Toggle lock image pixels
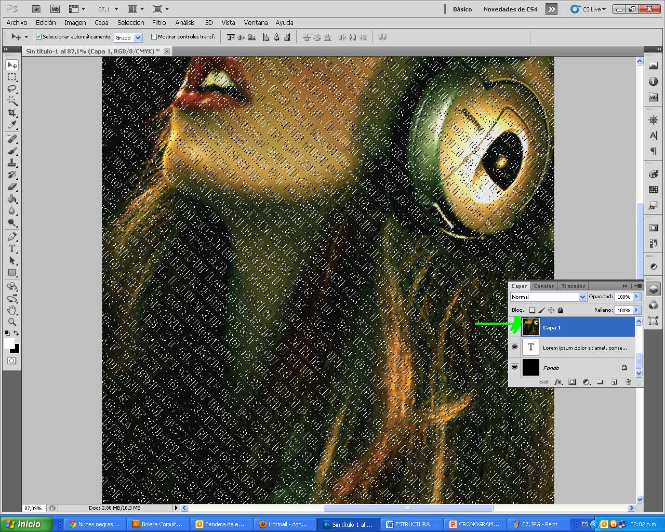The width and height of the screenshot is (665, 532). pos(541,310)
